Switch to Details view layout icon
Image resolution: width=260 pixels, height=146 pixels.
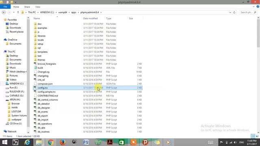[253, 136]
